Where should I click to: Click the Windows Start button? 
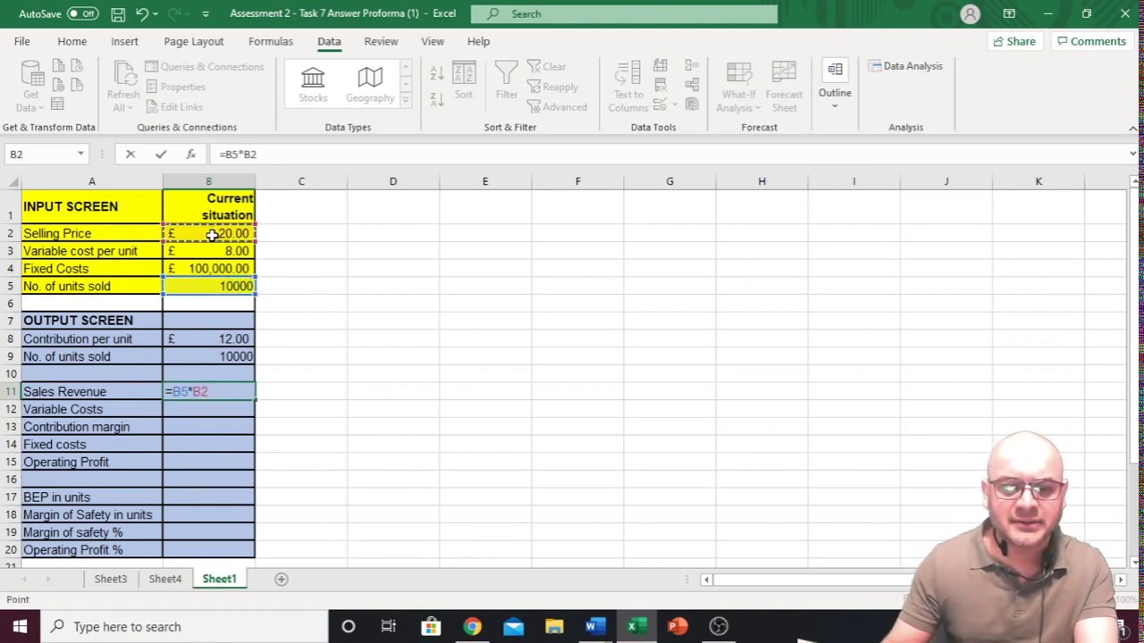pyautogui.click(x=20, y=626)
